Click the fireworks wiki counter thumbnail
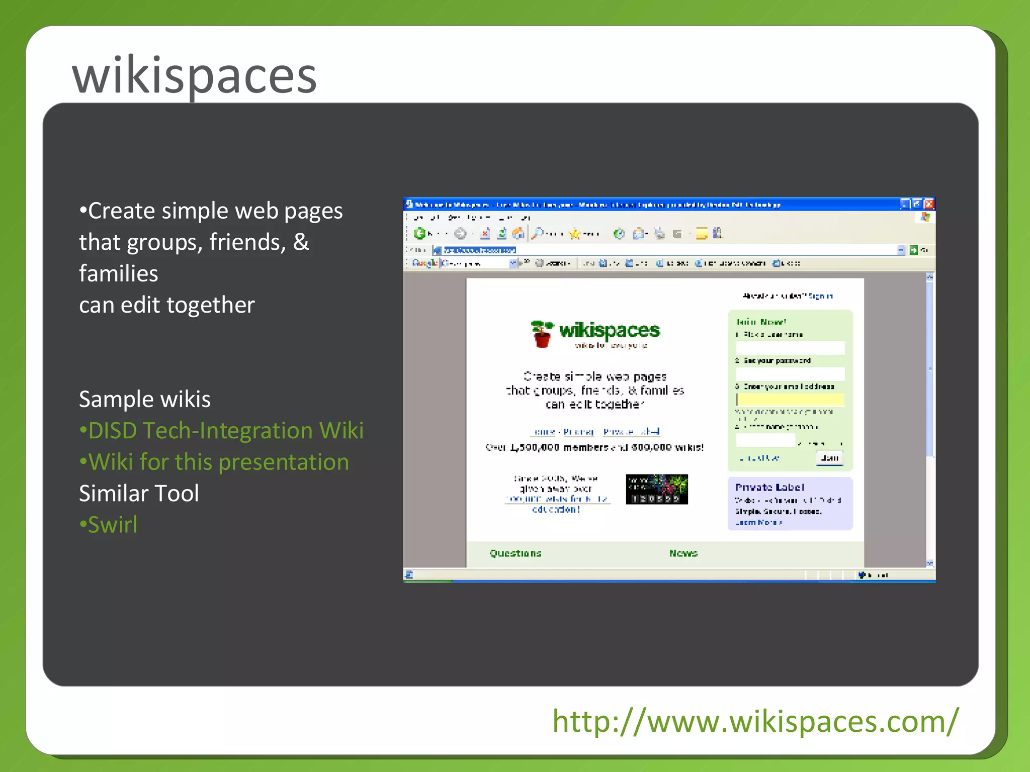1030x772 pixels. (656, 489)
